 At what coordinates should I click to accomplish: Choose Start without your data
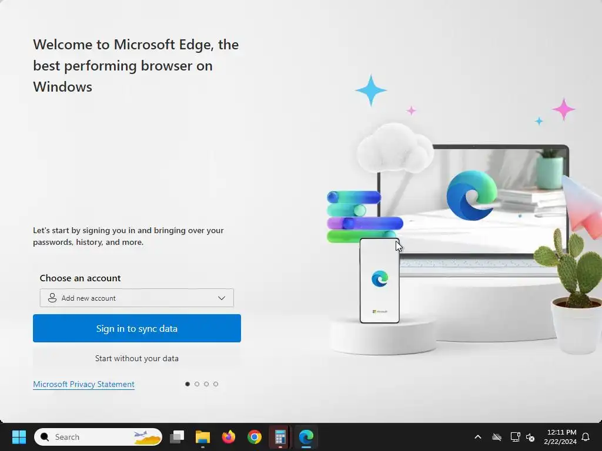point(136,358)
